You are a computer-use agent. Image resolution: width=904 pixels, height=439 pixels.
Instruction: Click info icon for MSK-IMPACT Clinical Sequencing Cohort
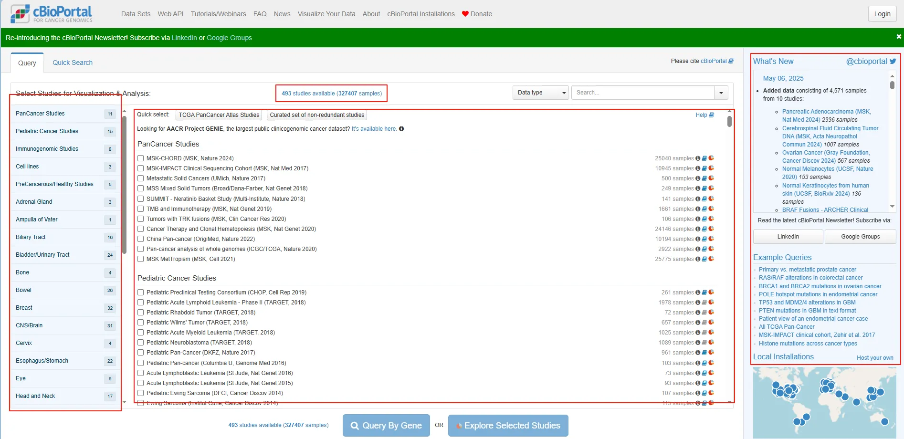(698, 168)
